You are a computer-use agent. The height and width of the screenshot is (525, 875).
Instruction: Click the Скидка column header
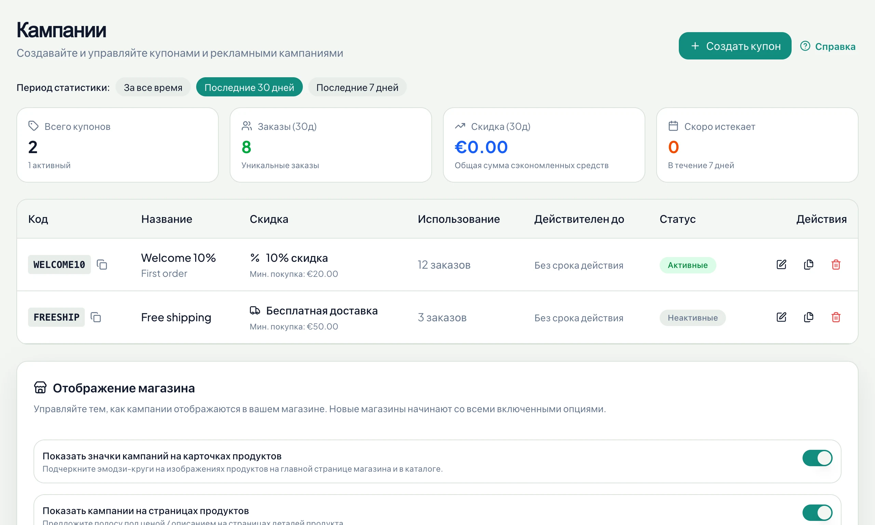coord(269,219)
